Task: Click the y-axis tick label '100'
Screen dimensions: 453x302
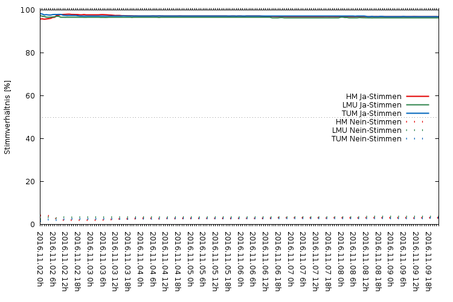Action: 28,10
